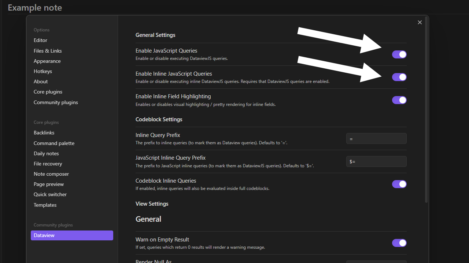Toggle Enable JavaScript Queries switch
Viewport: 469px width, 263px height.
pyautogui.click(x=399, y=54)
